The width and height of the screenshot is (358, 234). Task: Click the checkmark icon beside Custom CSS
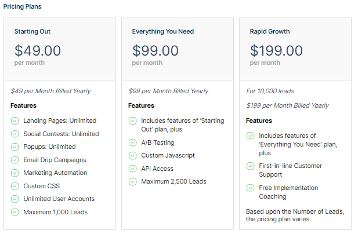pos(15,186)
